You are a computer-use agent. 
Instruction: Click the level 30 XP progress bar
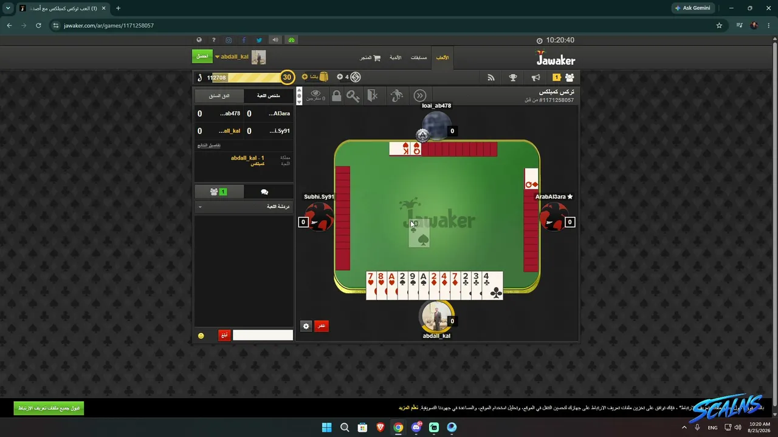(244, 77)
